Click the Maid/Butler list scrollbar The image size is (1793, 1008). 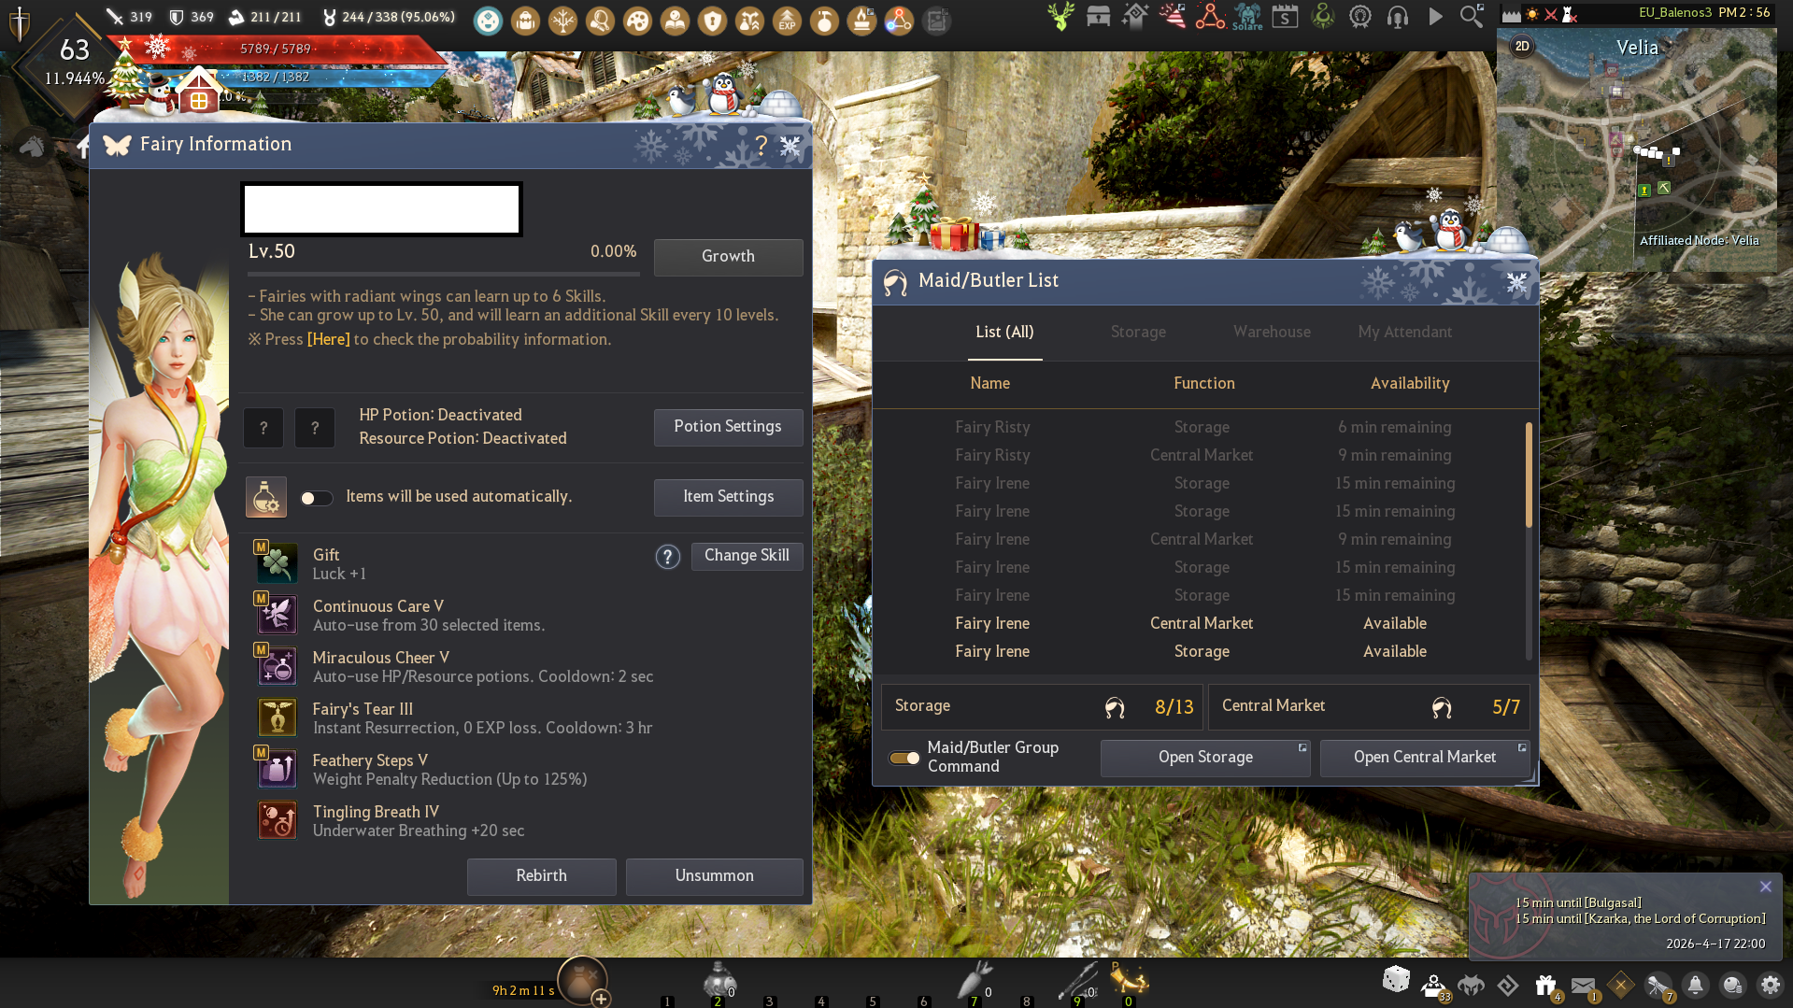1529,476
